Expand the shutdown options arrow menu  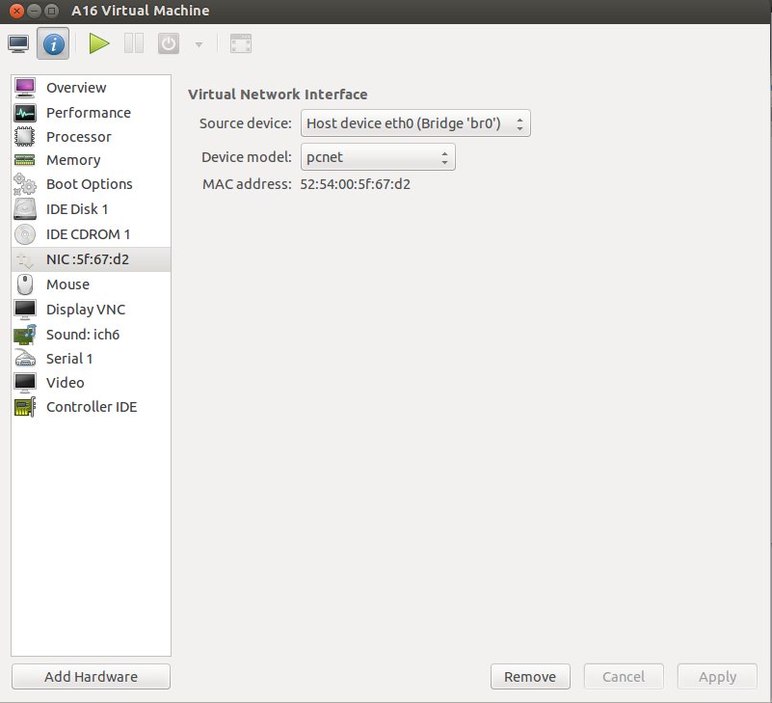click(198, 42)
